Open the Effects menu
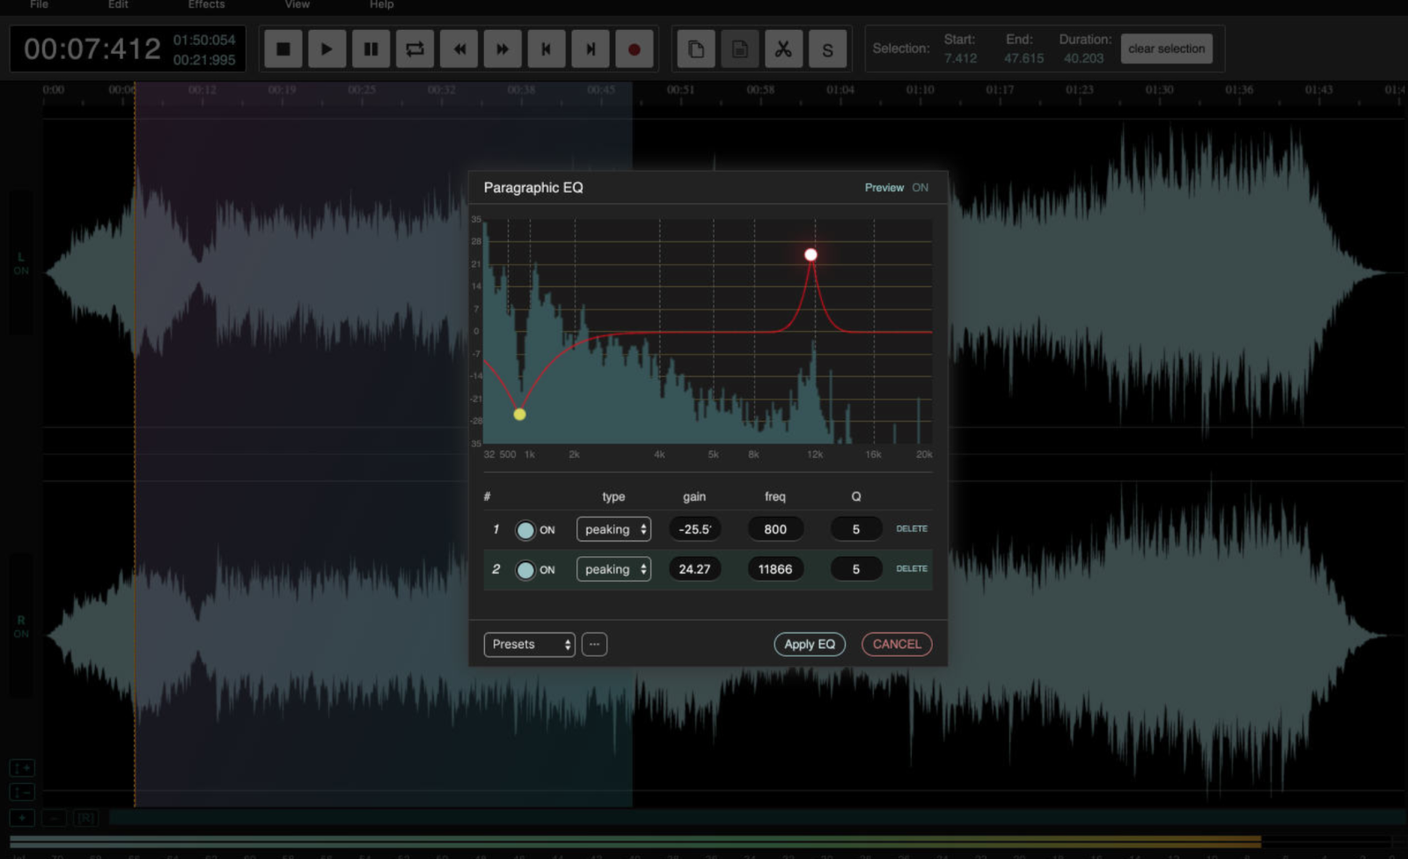The height and width of the screenshot is (859, 1408). pos(205,5)
